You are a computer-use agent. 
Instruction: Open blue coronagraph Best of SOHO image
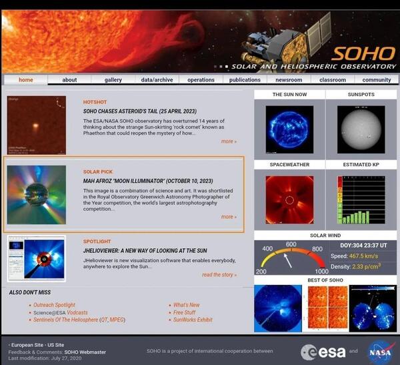[x=278, y=308]
